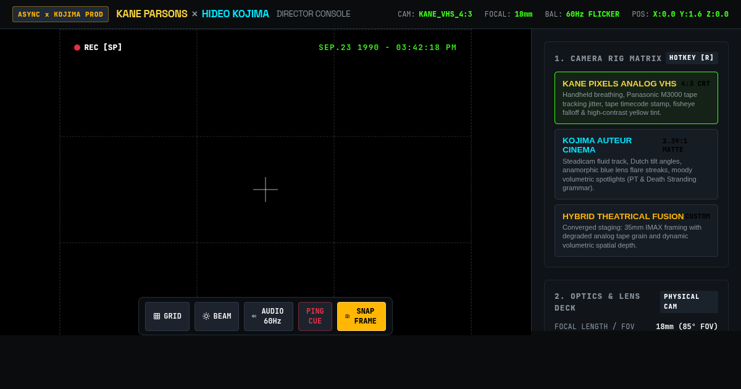The height and width of the screenshot is (389, 741).
Task: Click the REC [SP] label
Action: tap(103, 48)
